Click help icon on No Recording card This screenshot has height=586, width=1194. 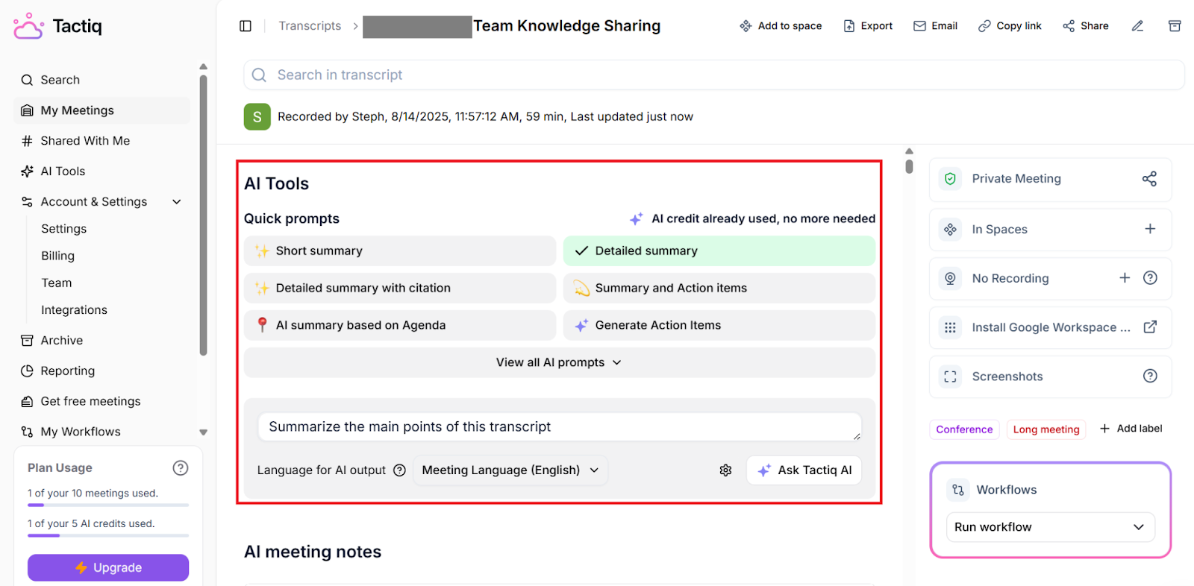tap(1150, 278)
